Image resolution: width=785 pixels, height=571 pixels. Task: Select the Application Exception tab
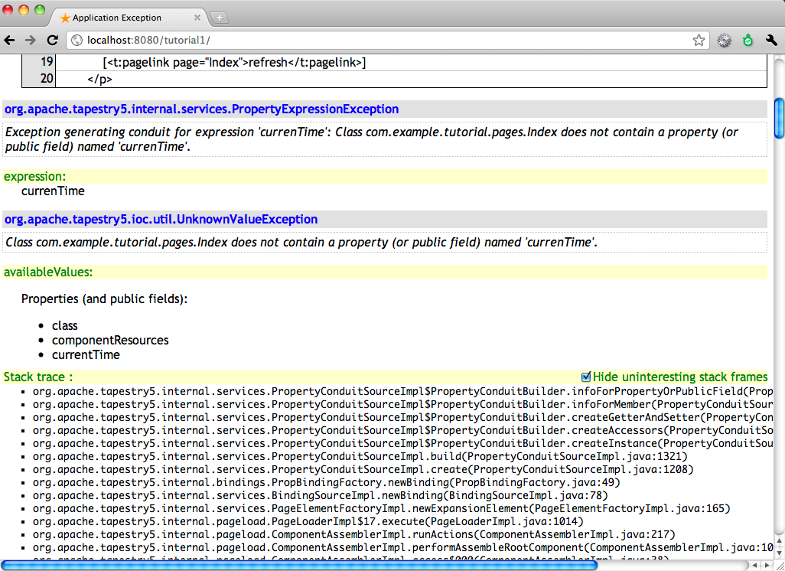point(122,17)
